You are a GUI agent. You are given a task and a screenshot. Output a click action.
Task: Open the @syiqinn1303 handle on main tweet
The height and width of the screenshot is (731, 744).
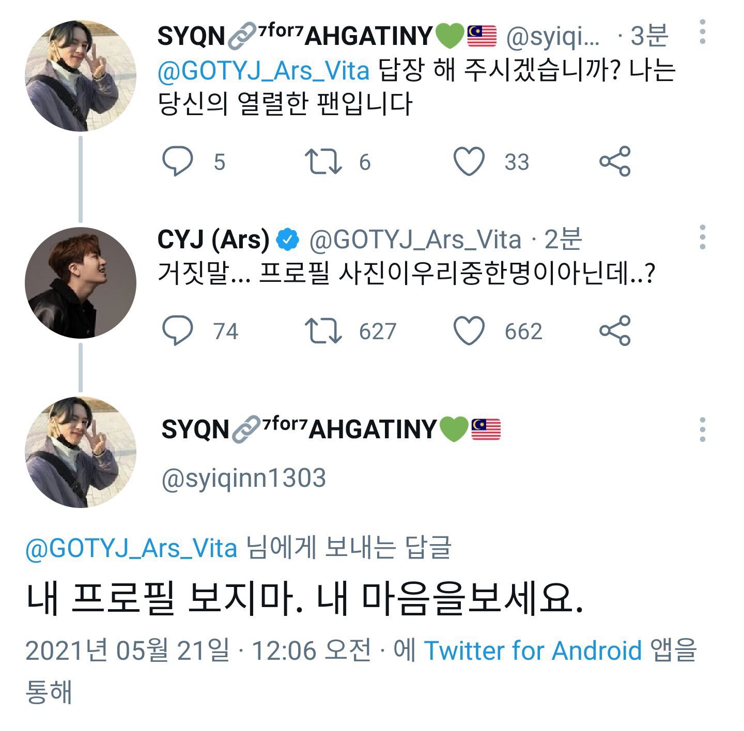click(243, 478)
